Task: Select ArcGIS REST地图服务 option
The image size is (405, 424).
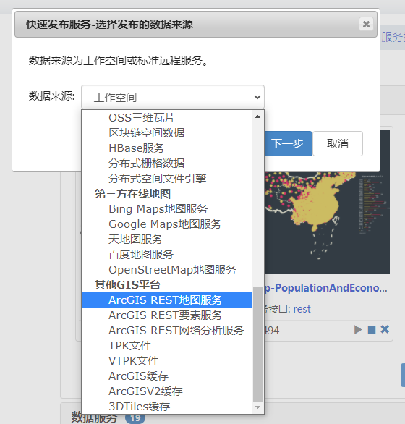Action: [166, 300]
